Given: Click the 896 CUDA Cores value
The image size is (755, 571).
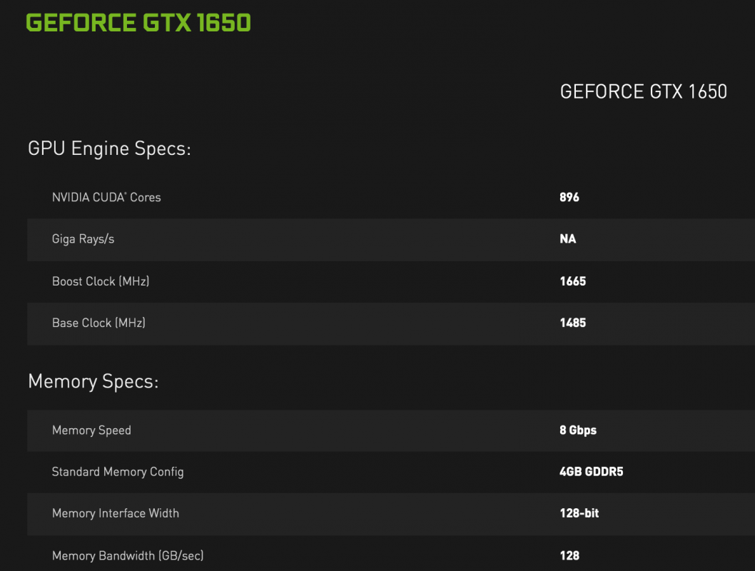Looking at the screenshot, I should pyautogui.click(x=569, y=197).
